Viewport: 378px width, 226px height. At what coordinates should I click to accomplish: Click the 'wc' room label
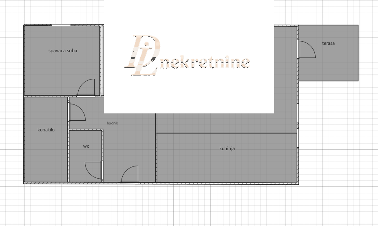pyautogui.click(x=86, y=146)
